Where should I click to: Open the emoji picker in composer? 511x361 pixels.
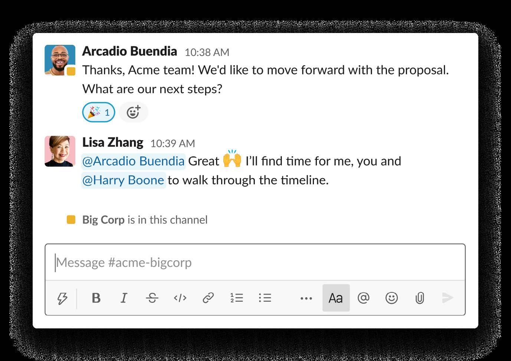(392, 298)
